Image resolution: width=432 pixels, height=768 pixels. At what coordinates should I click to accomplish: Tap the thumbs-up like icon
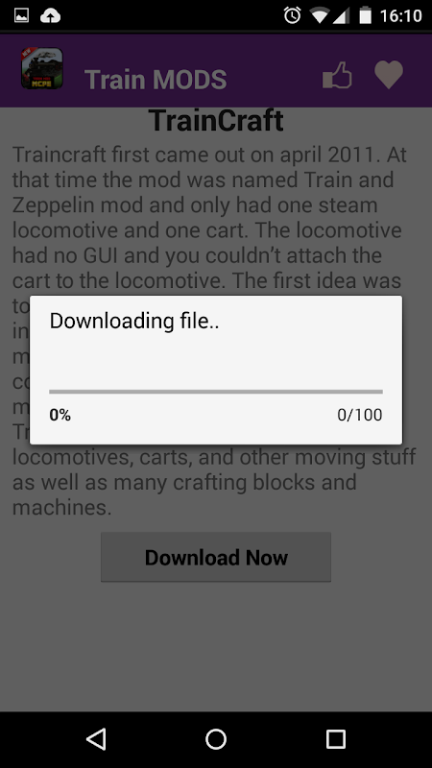pyautogui.click(x=337, y=76)
